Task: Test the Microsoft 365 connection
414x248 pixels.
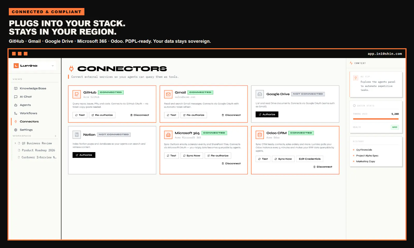Action: click(172, 156)
